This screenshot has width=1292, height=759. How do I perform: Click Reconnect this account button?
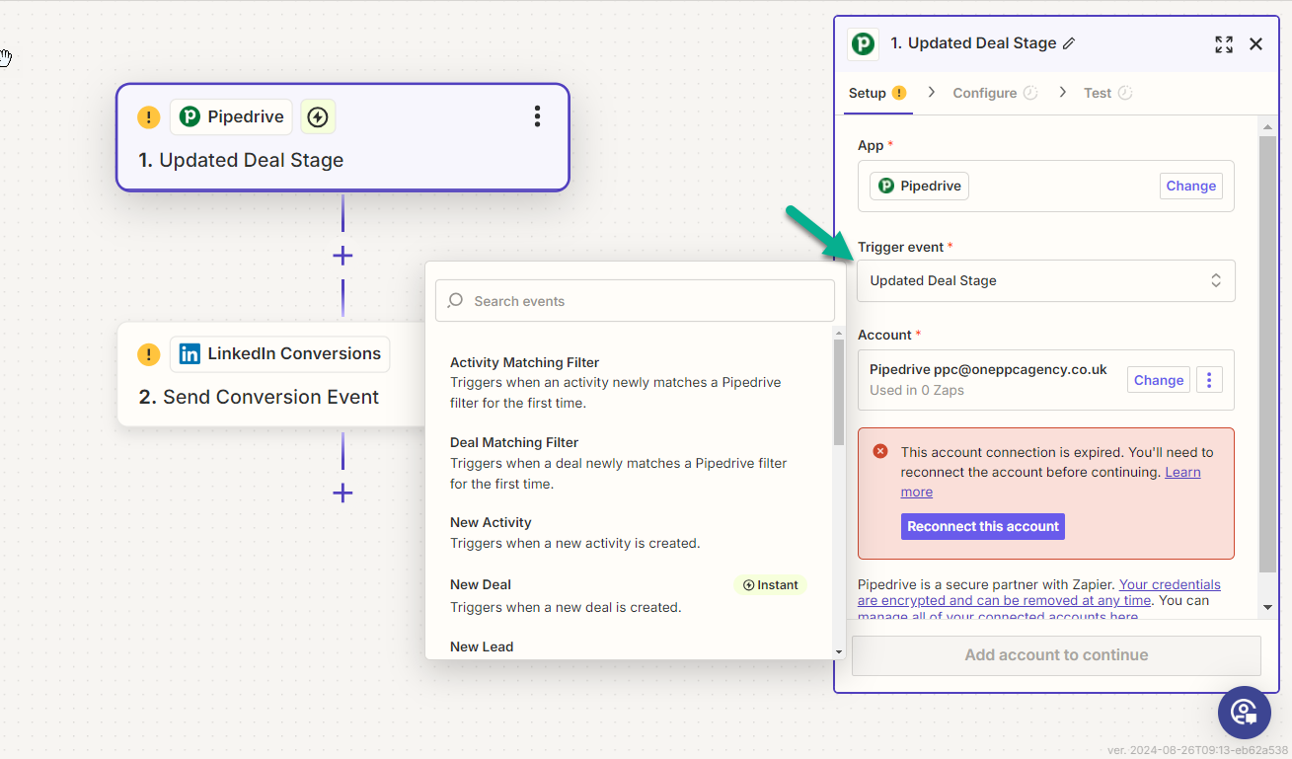(983, 526)
